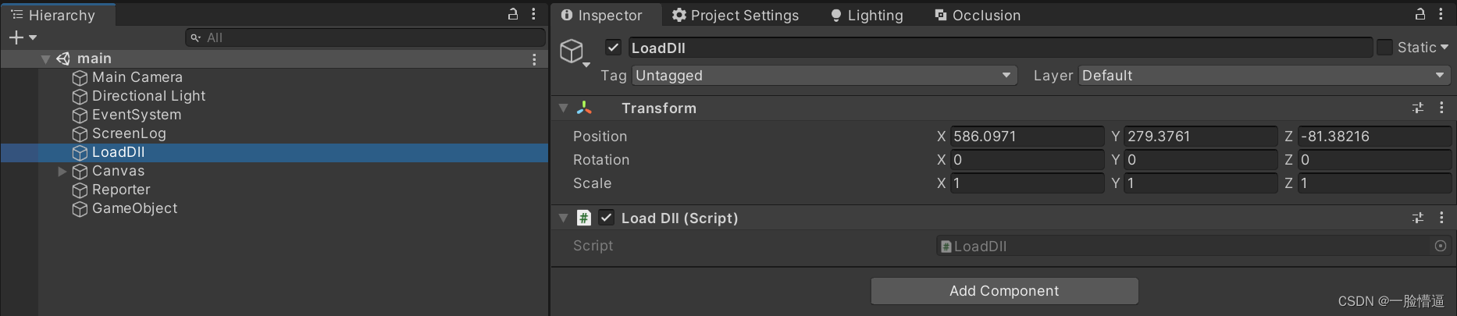Click the Inspector panel lock icon
The width and height of the screenshot is (1457, 316).
point(1420,14)
